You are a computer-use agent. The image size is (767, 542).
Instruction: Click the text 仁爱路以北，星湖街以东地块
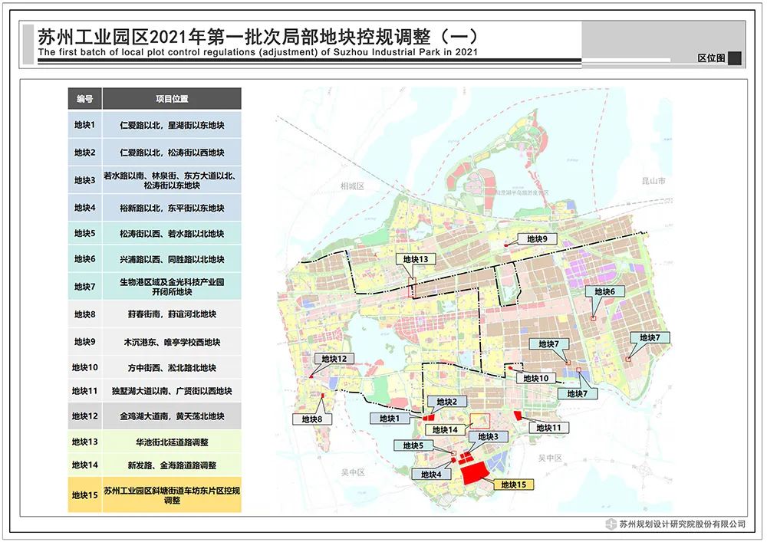point(172,126)
